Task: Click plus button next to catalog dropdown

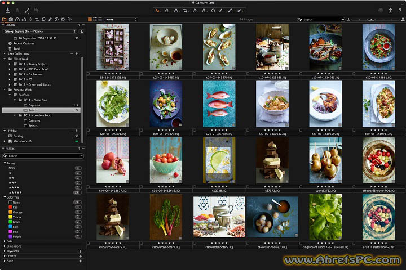Action: coord(81,31)
